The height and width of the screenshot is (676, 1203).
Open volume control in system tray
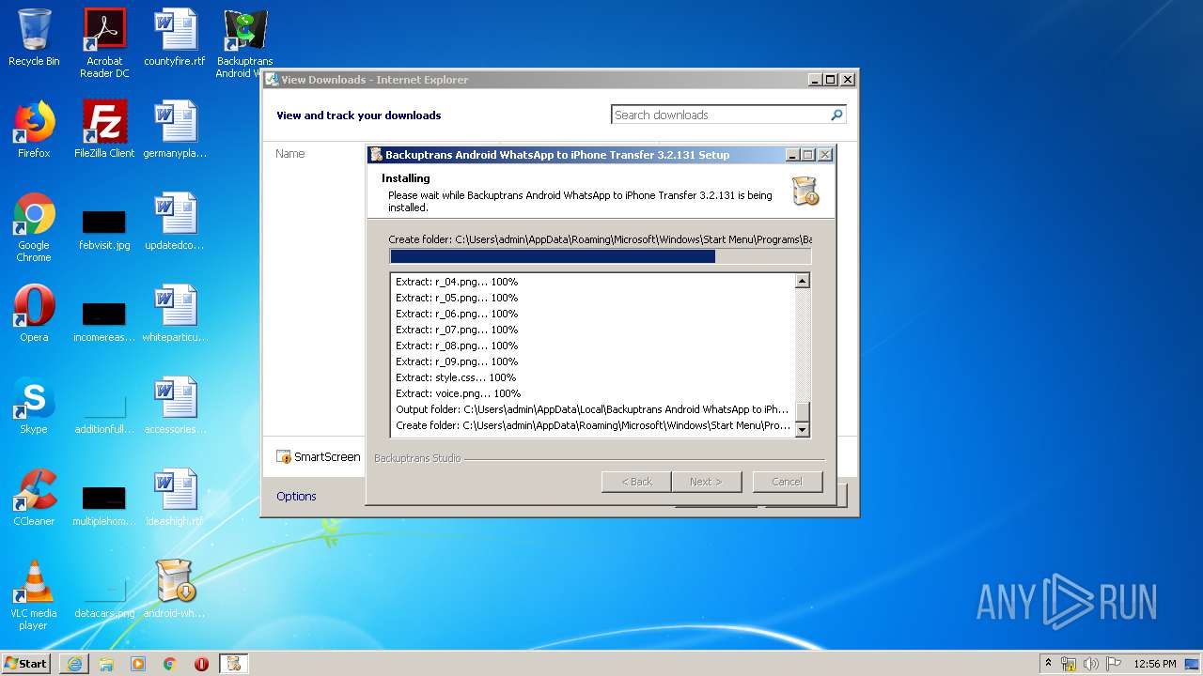click(1090, 664)
